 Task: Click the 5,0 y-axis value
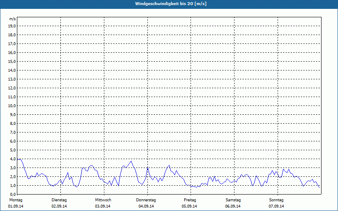point(13,150)
